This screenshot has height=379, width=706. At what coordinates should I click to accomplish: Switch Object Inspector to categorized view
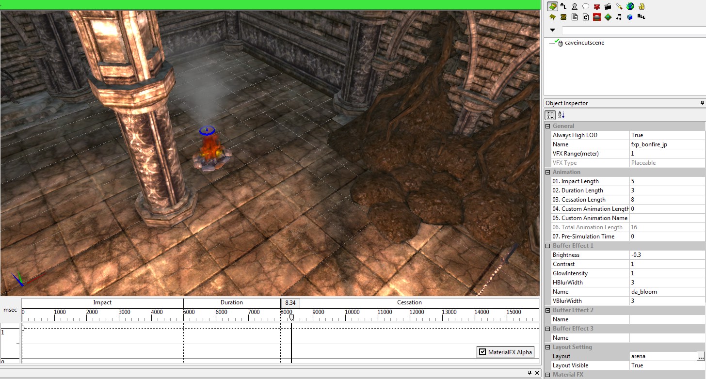click(550, 115)
